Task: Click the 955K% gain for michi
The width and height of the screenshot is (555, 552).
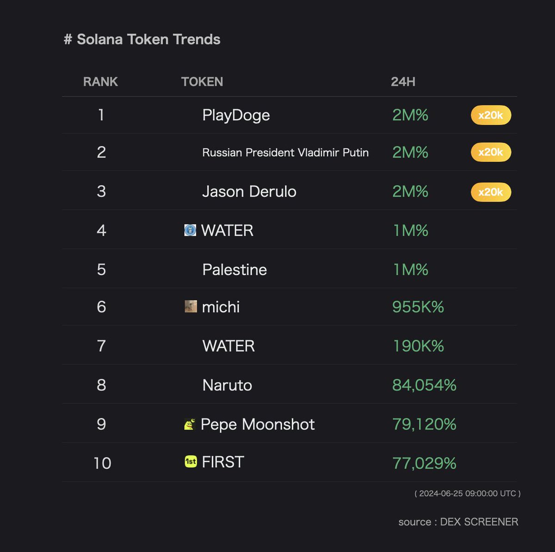Action: (x=418, y=307)
